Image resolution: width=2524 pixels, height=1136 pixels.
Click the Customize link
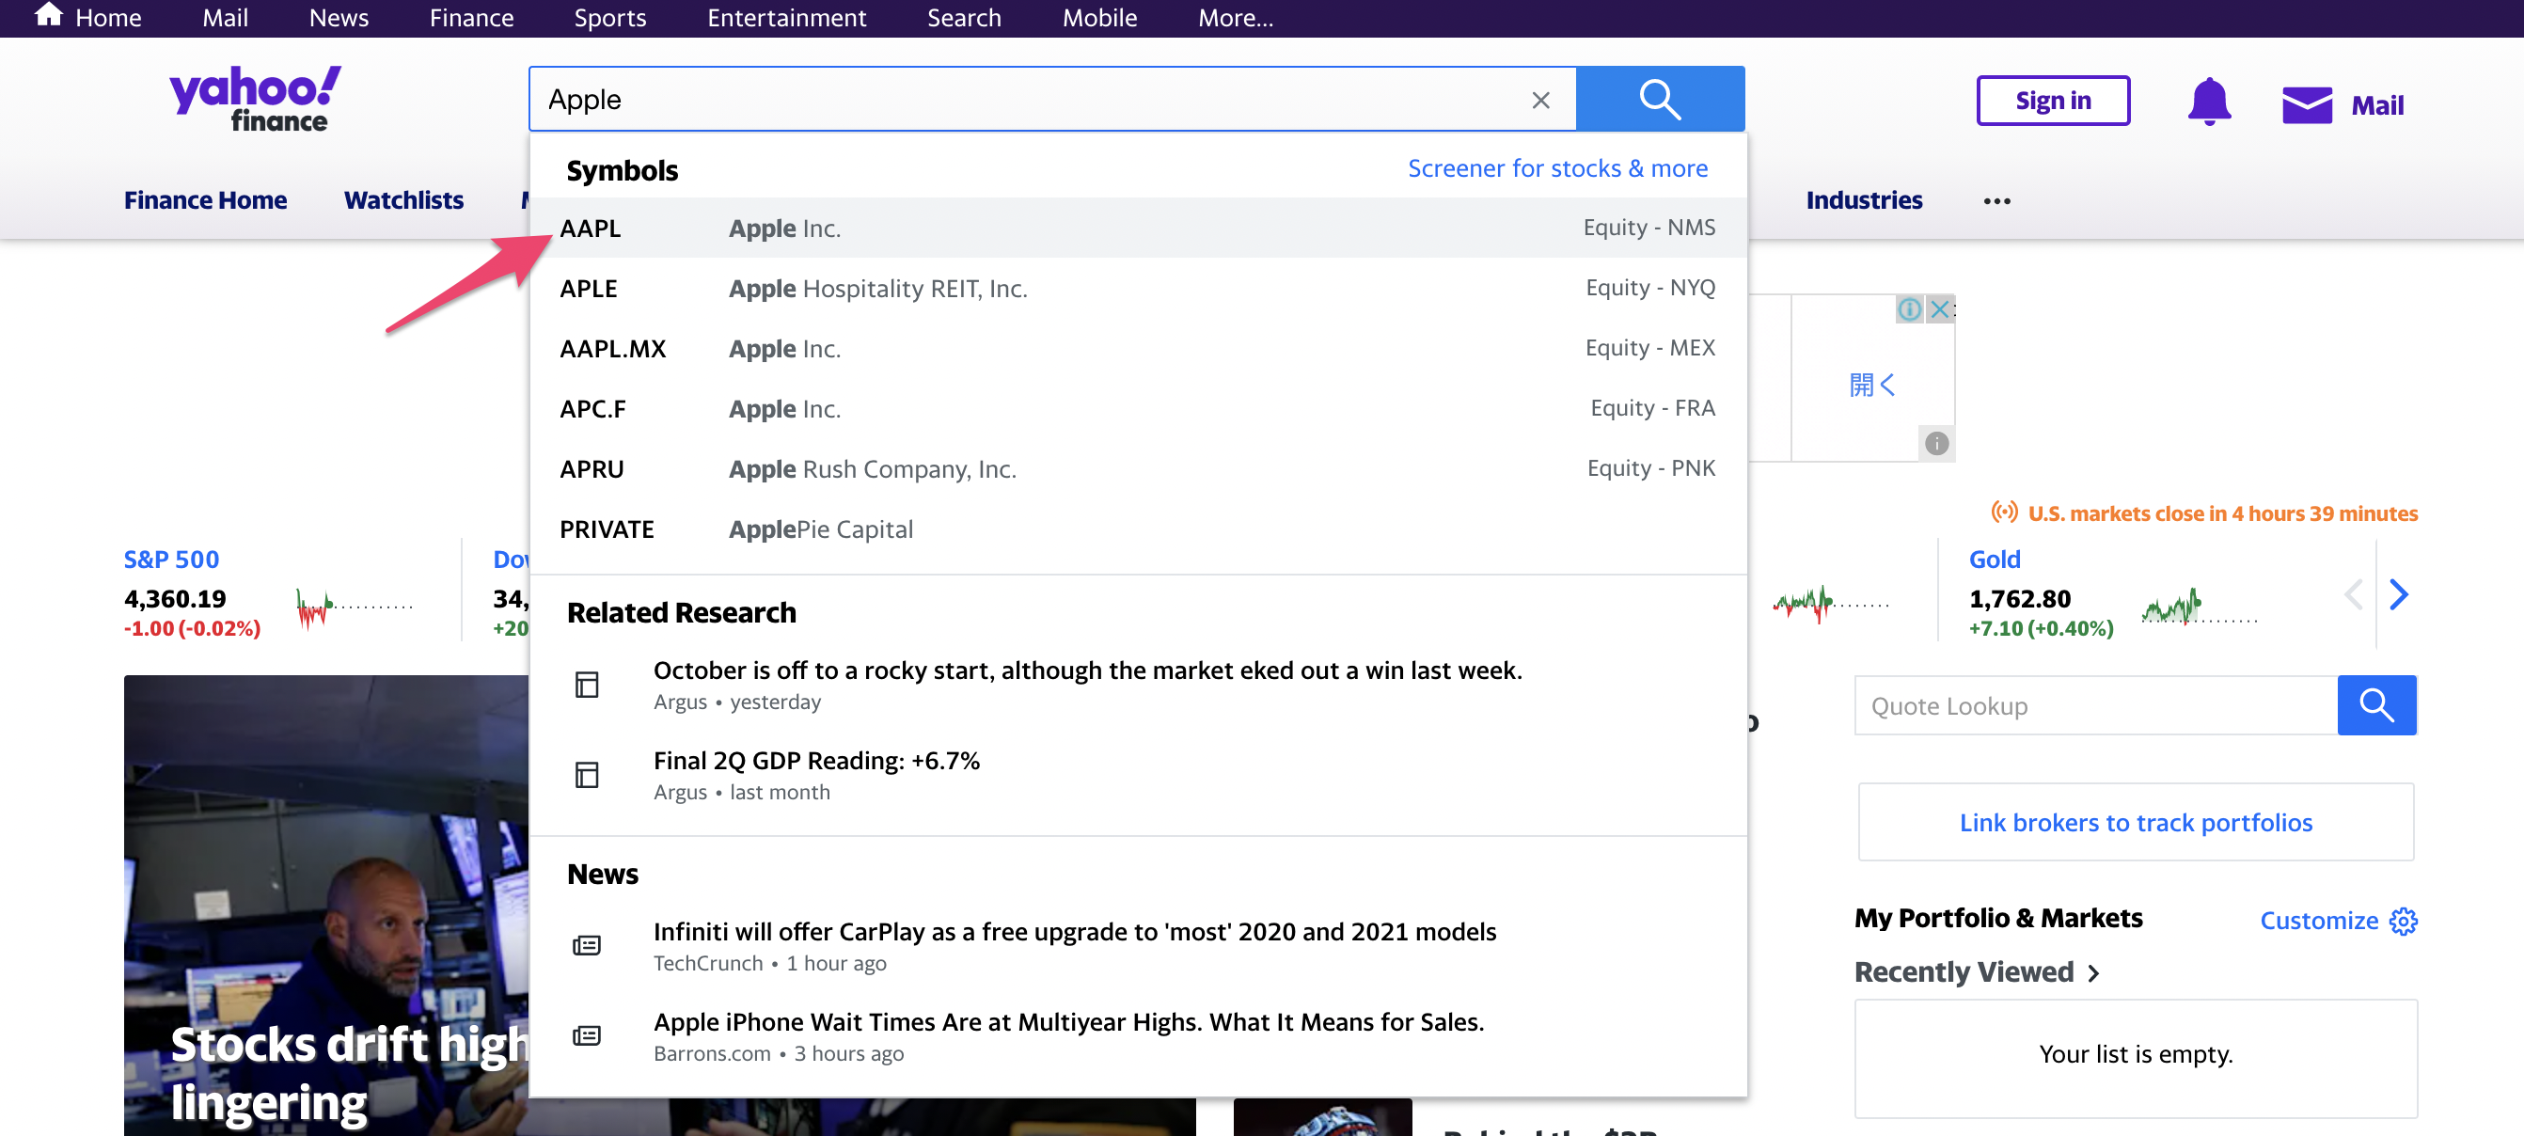click(2318, 921)
